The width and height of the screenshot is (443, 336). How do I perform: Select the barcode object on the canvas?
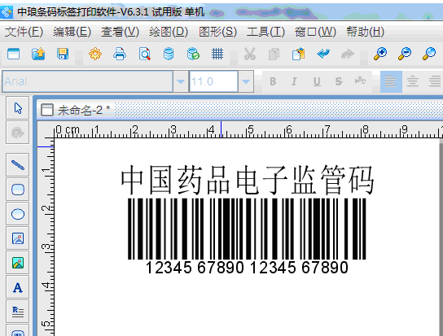pyautogui.click(x=247, y=236)
